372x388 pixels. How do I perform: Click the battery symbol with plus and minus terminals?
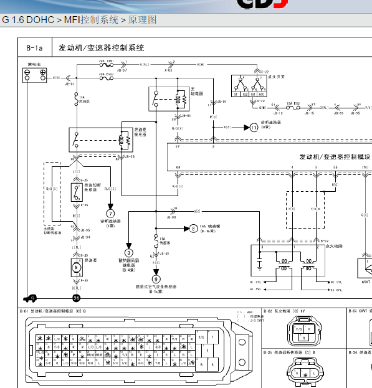tap(35, 75)
